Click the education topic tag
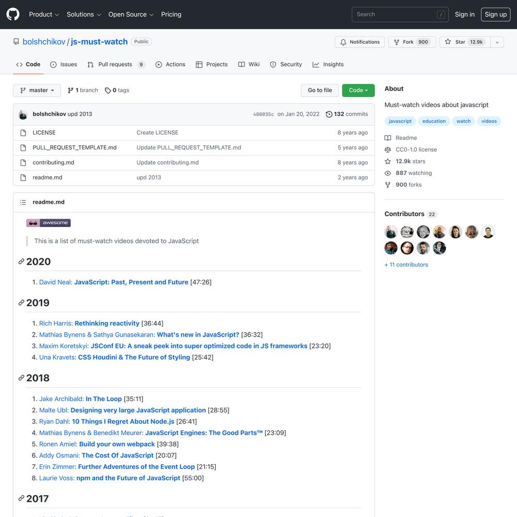The width and height of the screenshot is (517, 517). click(x=434, y=121)
